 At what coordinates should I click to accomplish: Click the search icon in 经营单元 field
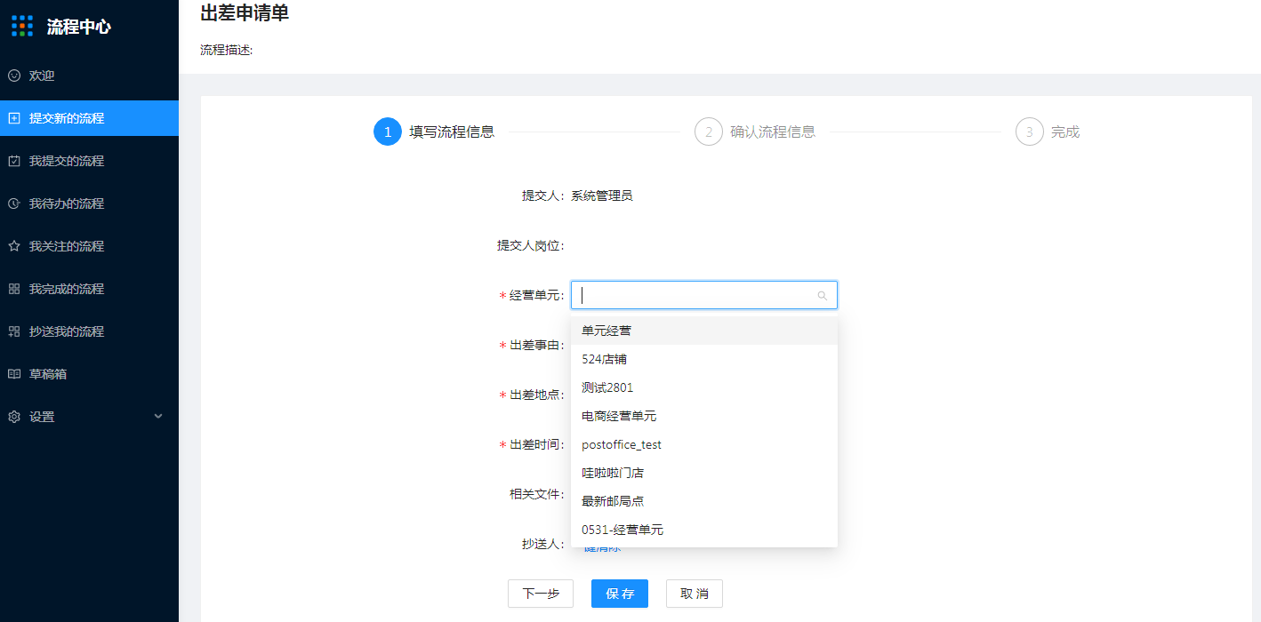823,296
